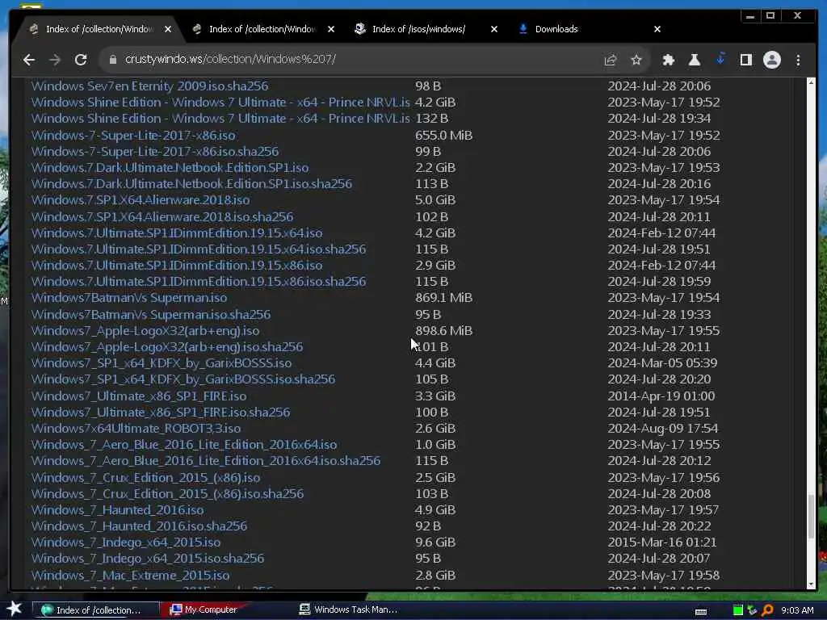Click the green square tray icon
This screenshot has width=827, height=620.
[x=738, y=610]
